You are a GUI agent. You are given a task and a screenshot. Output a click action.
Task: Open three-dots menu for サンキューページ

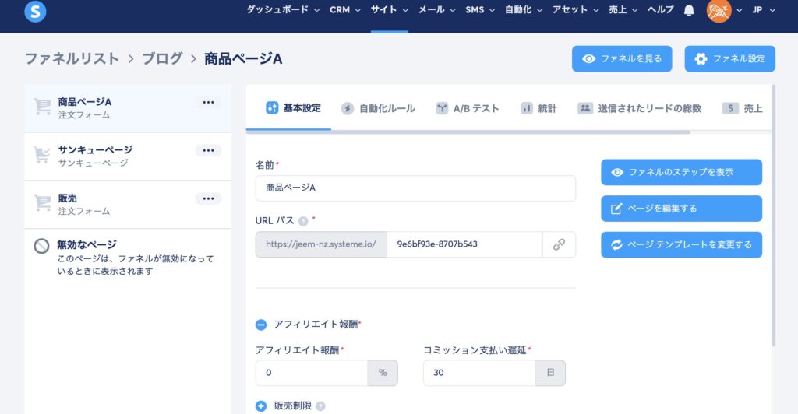[x=208, y=151]
